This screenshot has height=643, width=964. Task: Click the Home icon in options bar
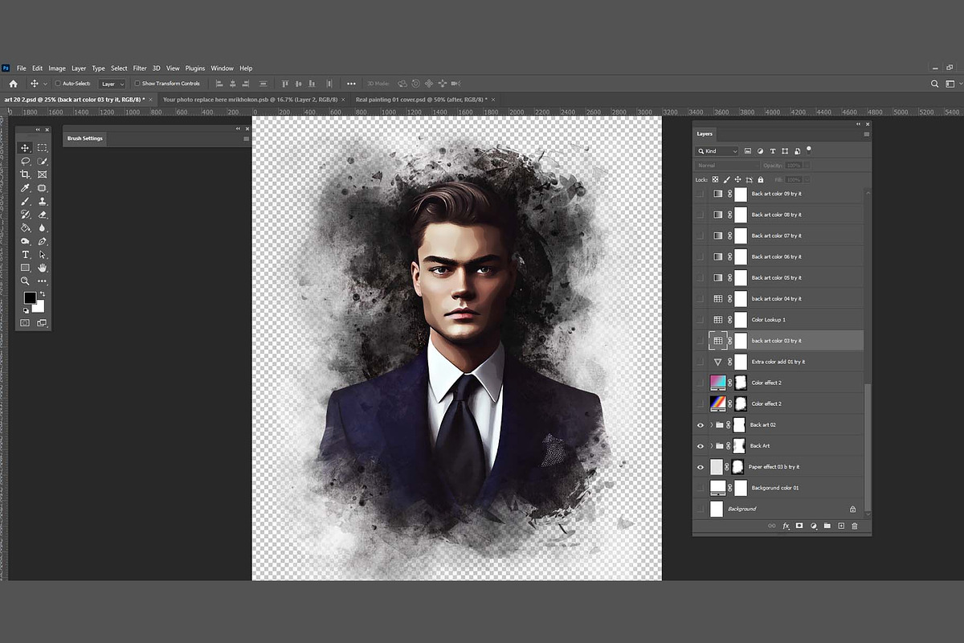(x=13, y=84)
